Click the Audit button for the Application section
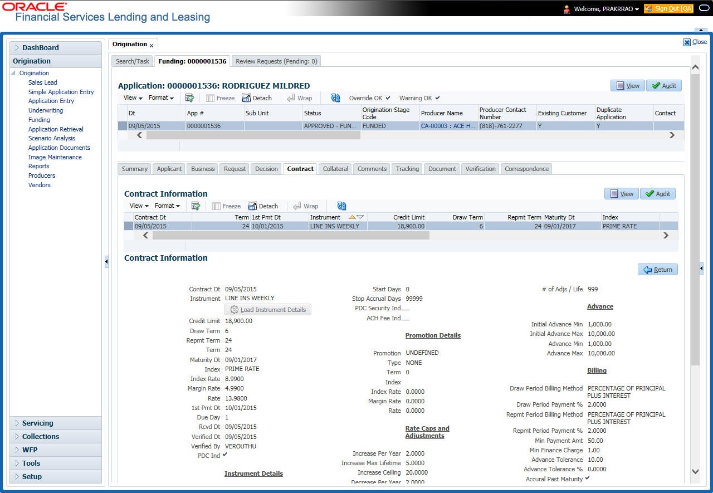This screenshot has width=713, height=493. pos(664,86)
